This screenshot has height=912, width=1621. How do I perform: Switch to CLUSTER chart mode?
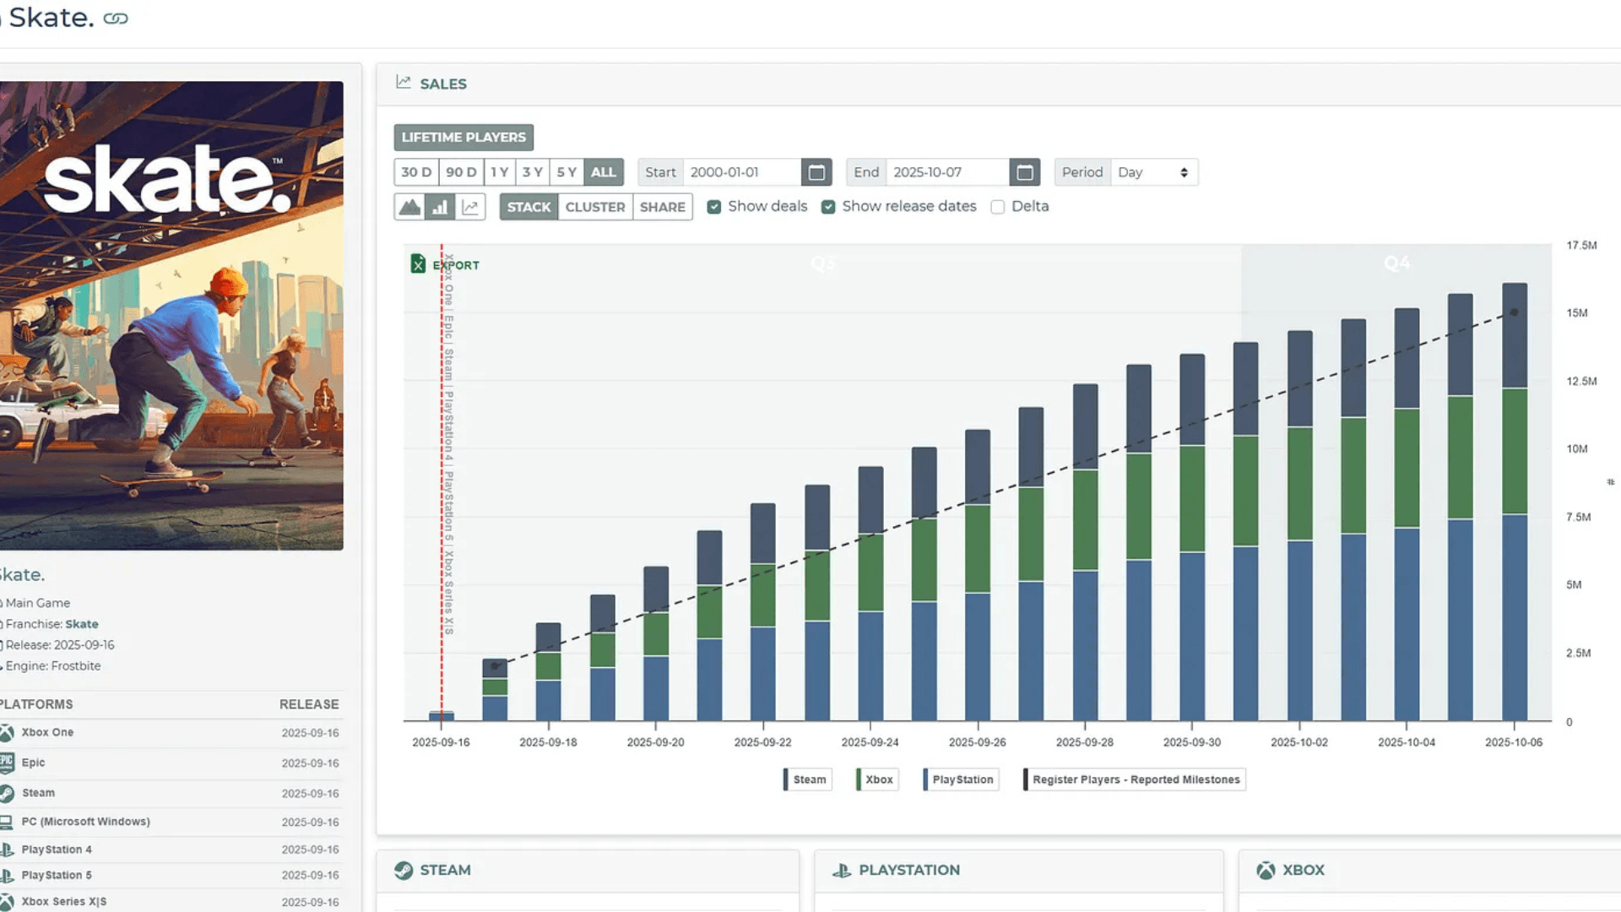[595, 207]
